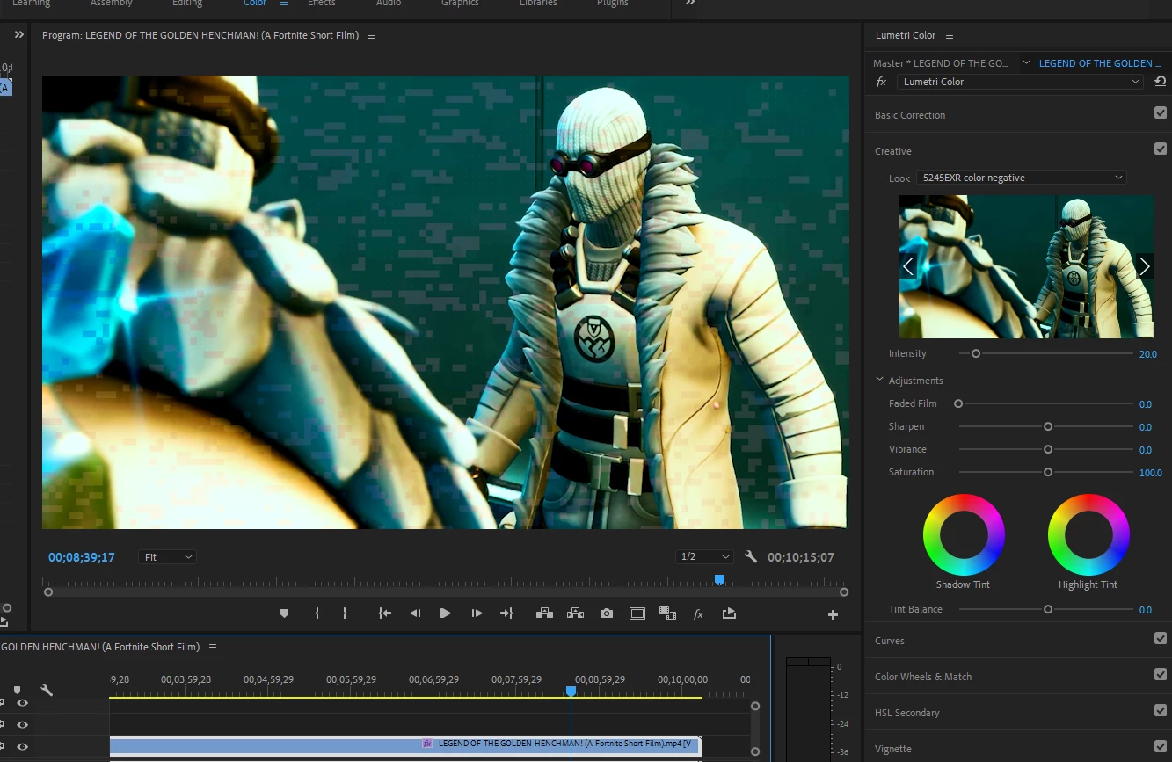Open the Program monitor wrench settings
This screenshot has height=762, width=1172.
[x=751, y=557]
